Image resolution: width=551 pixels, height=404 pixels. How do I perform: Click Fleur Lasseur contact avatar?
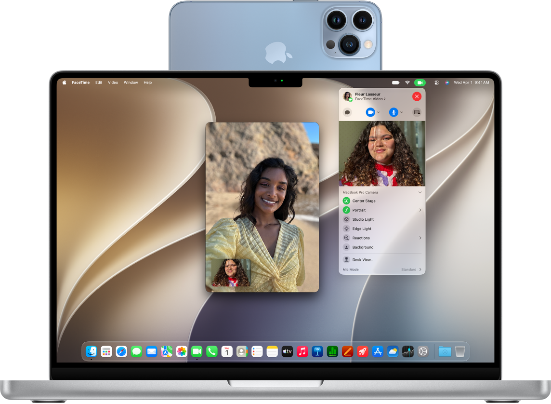coord(348,96)
